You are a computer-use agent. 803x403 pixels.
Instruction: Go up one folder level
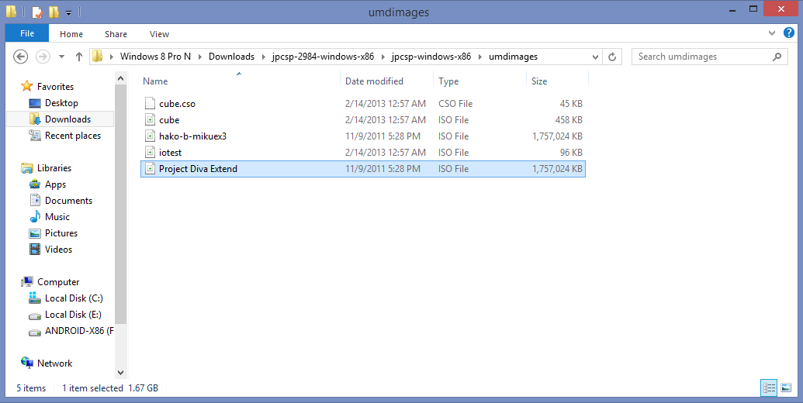pos(79,57)
